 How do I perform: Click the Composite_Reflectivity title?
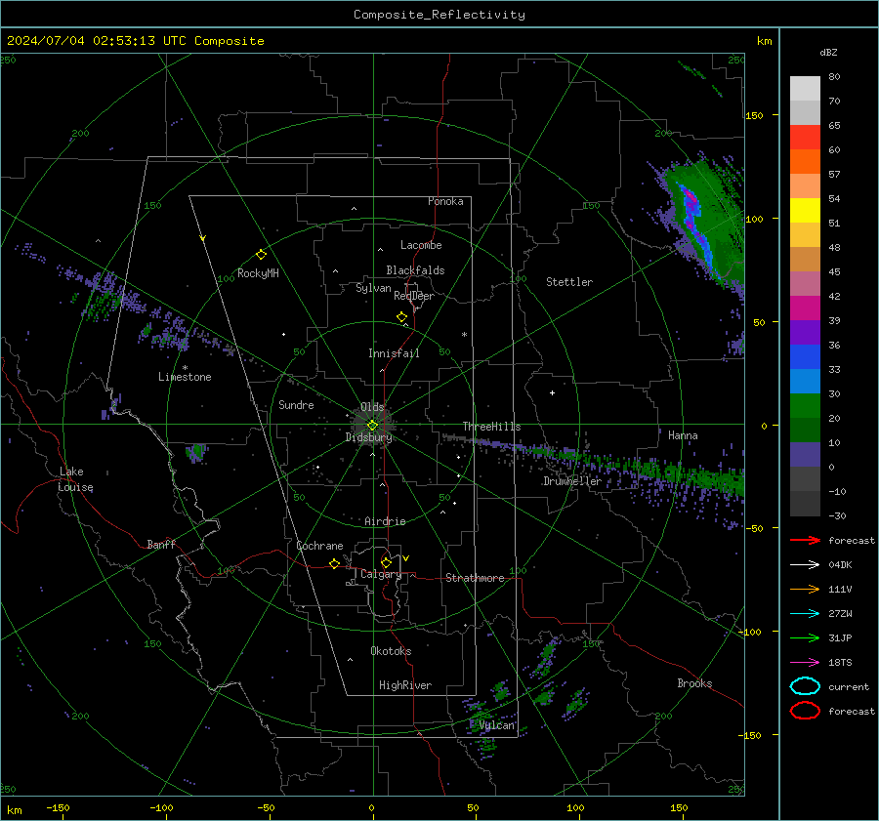point(439,15)
